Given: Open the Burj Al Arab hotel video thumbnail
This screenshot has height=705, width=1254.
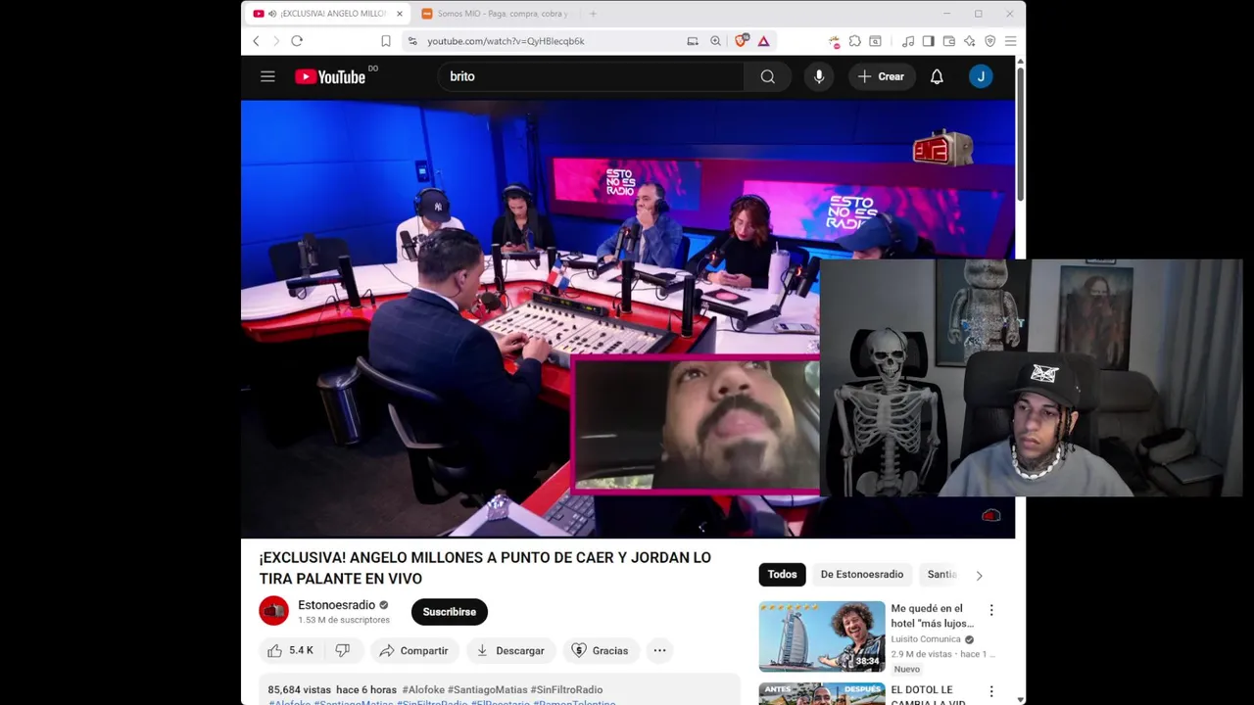Looking at the screenshot, I should (x=822, y=635).
